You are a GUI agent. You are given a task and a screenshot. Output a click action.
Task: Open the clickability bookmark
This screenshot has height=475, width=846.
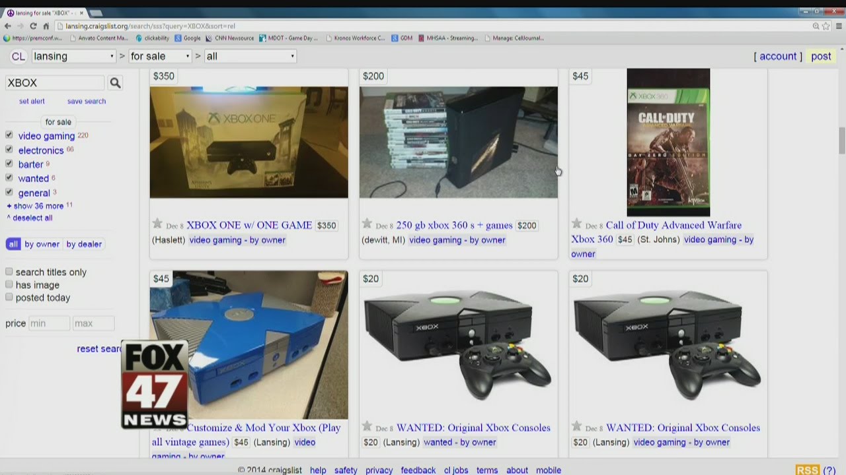pos(152,38)
